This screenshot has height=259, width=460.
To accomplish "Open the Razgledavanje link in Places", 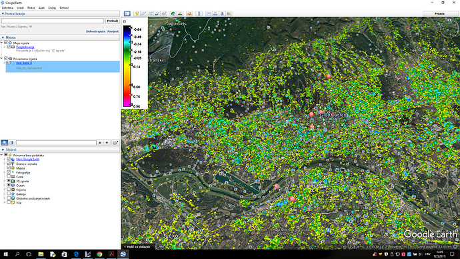I will coord(25,47).
